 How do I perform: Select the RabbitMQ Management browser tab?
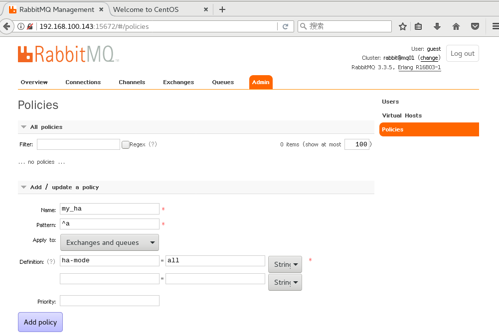(57, 9)
